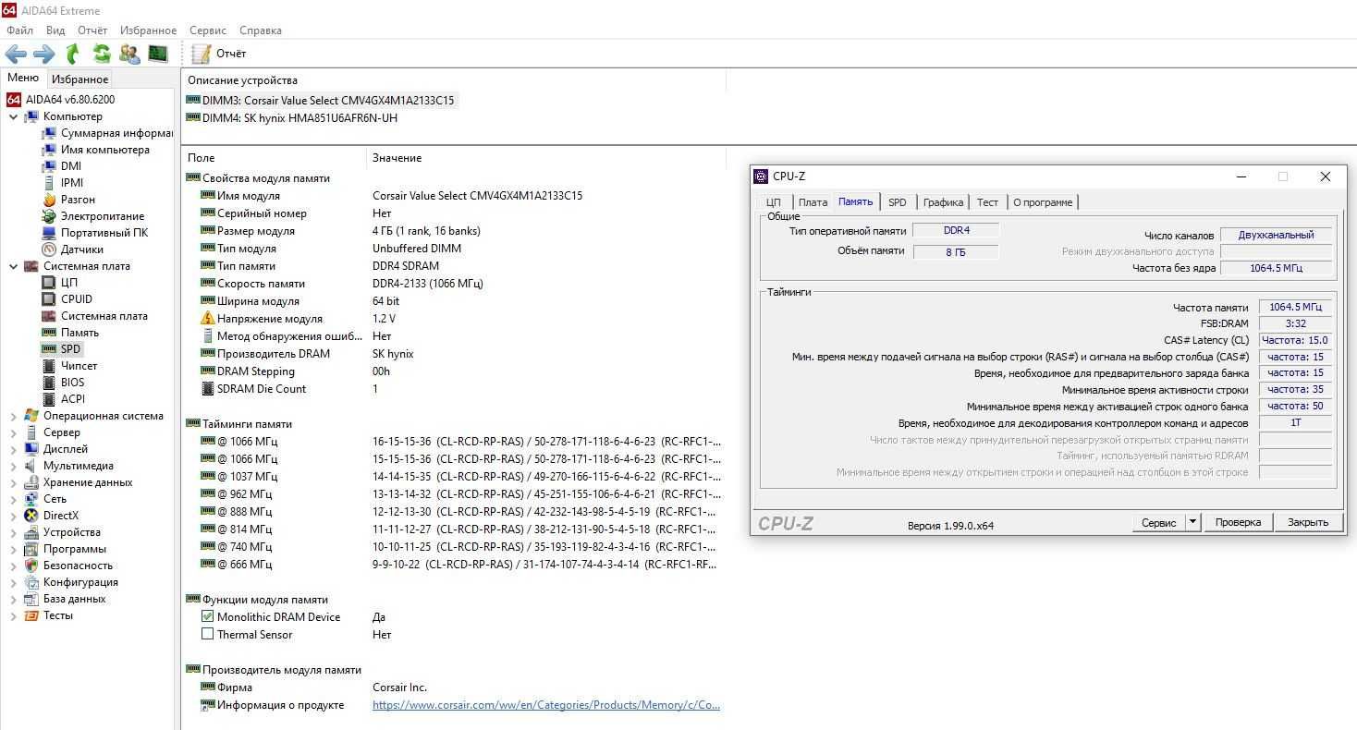Click the users manage toolbar icon
1357x730 pixels.
click(130, 54)
